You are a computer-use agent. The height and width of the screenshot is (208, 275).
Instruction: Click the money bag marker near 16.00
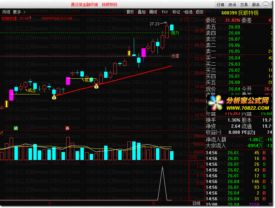(x=54, y=98)
